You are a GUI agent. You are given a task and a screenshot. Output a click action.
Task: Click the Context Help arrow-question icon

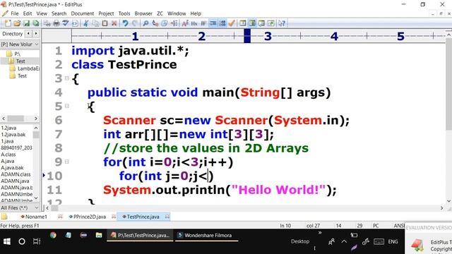coord(282,23)
